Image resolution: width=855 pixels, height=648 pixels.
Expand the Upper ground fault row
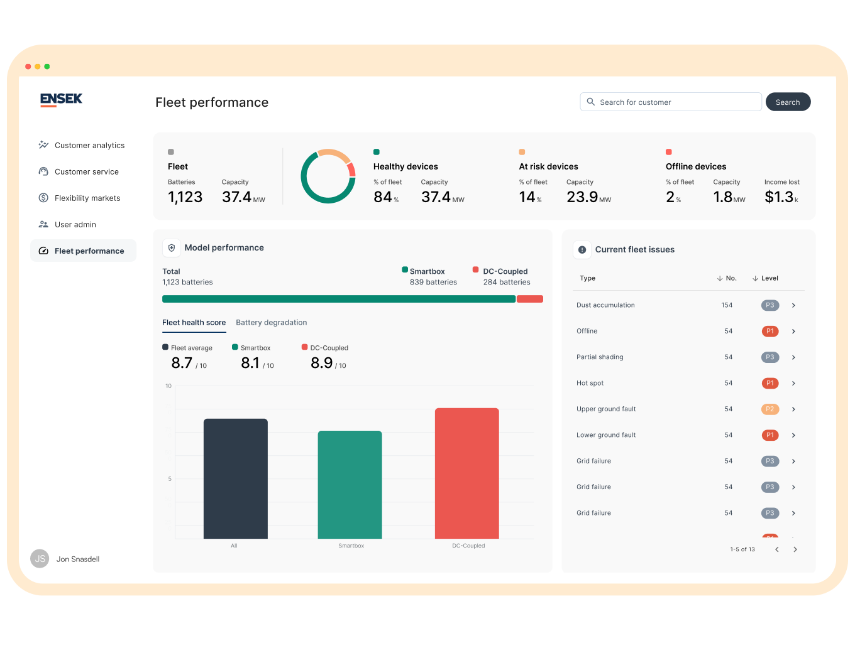793,409
